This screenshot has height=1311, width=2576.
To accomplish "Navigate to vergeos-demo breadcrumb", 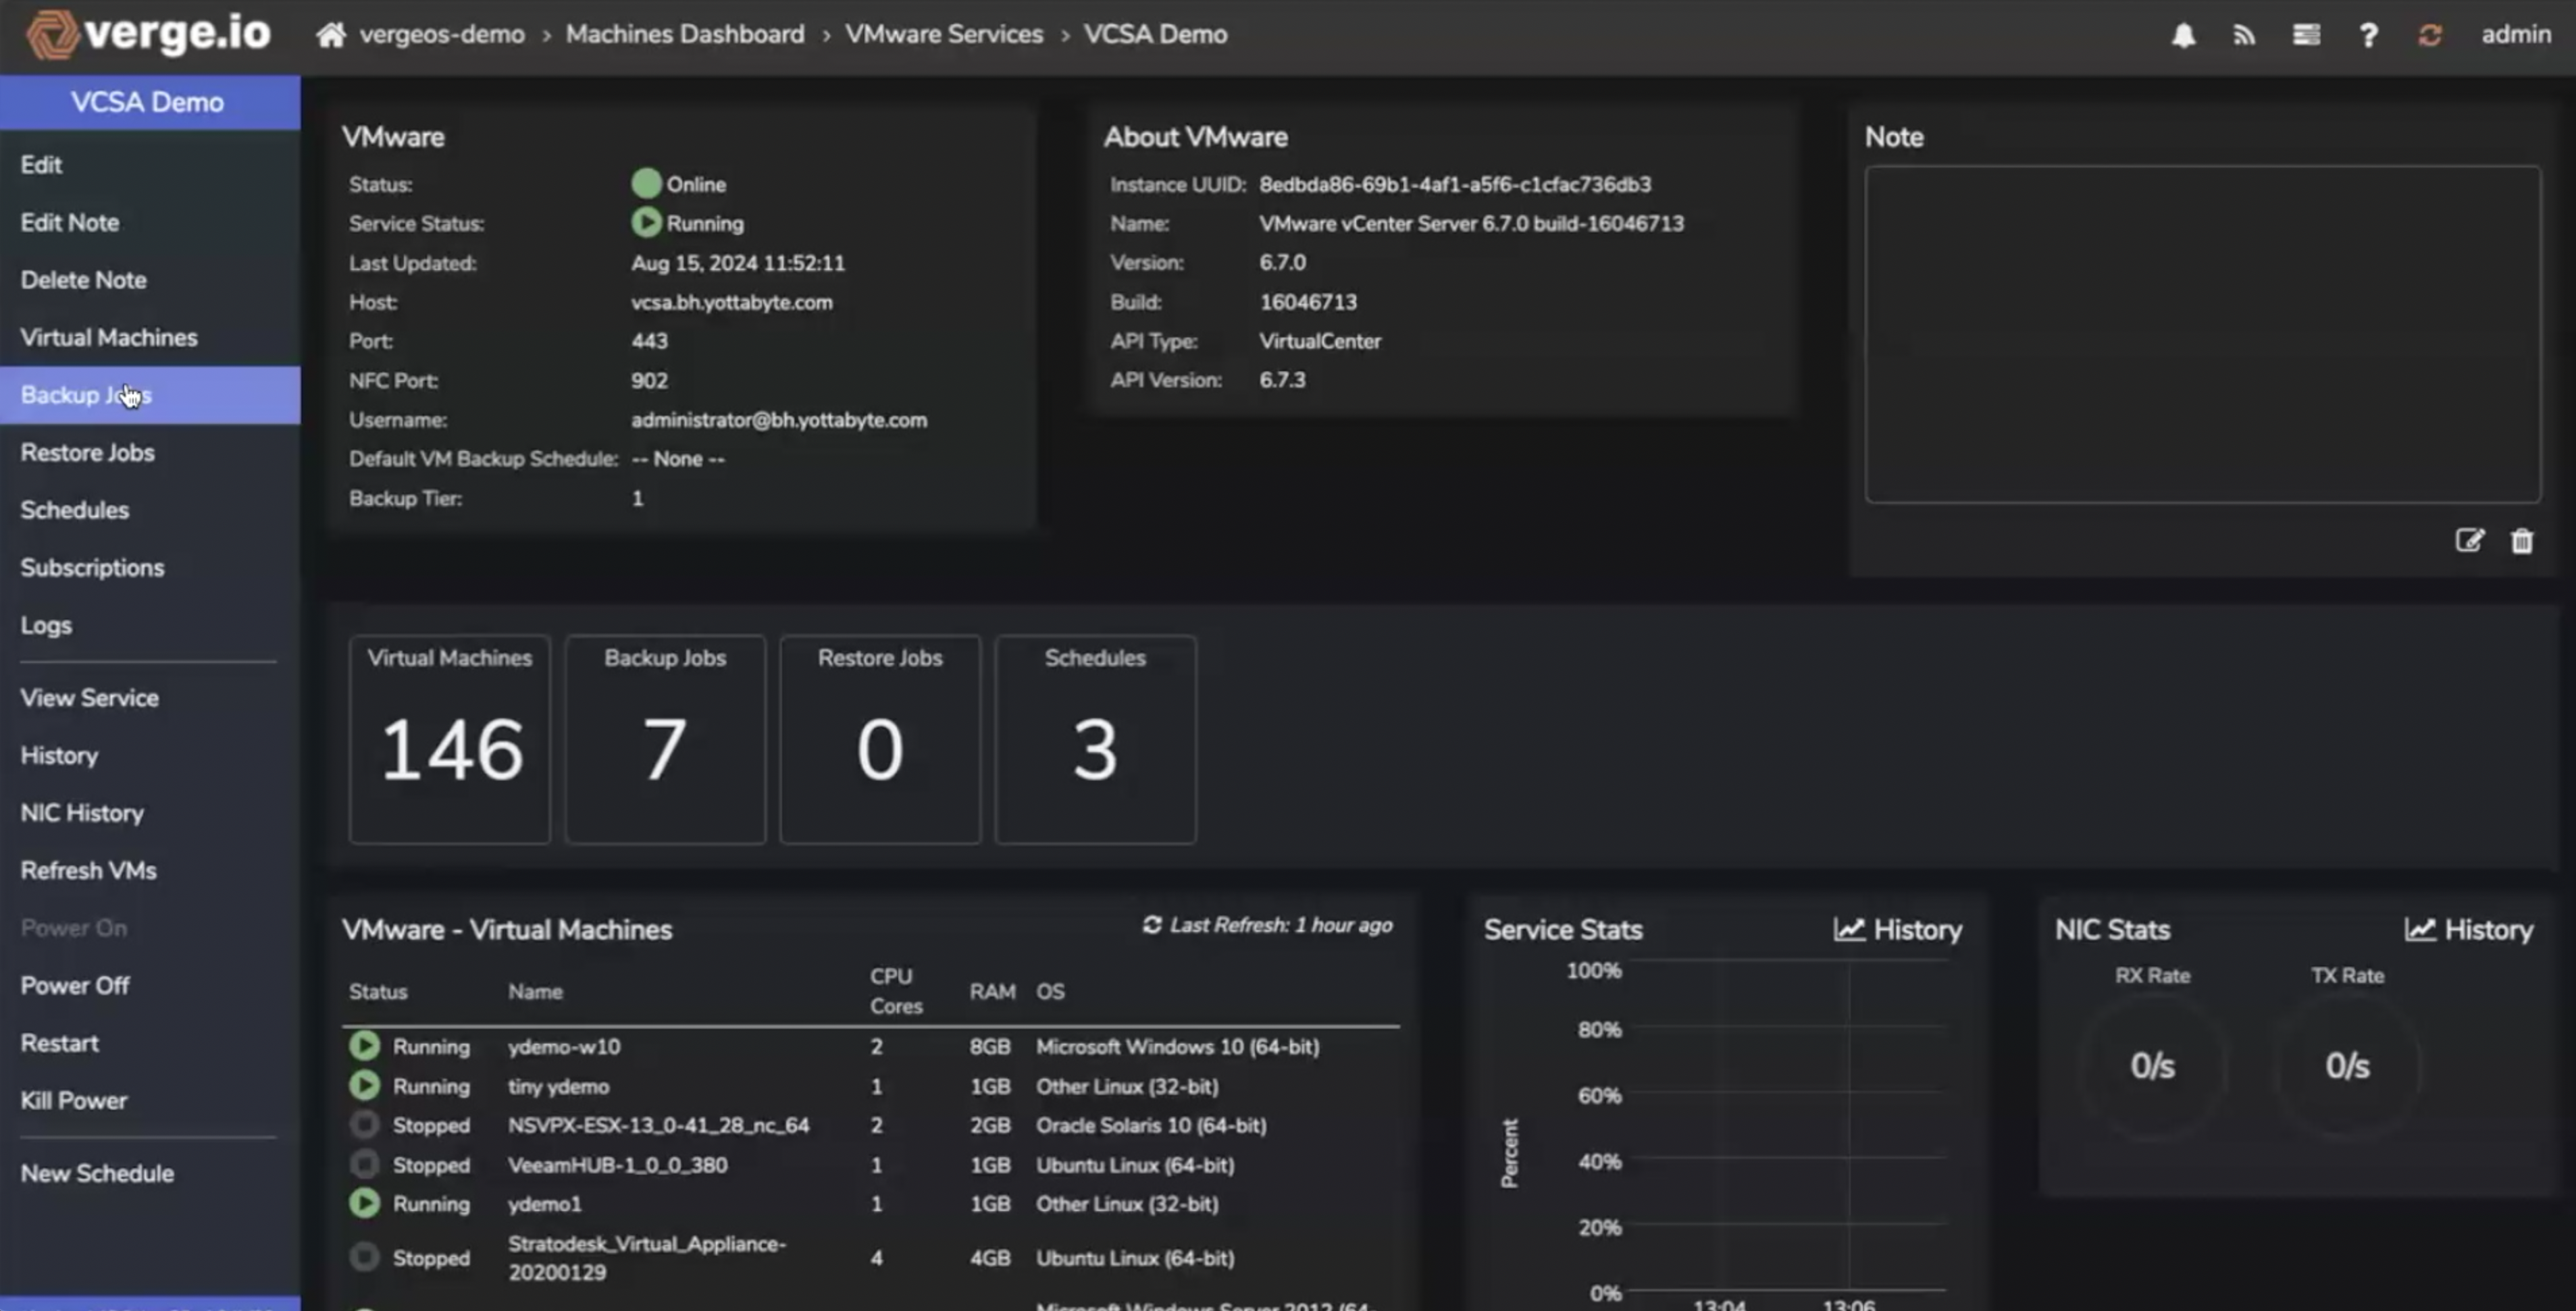I will 442,34.
